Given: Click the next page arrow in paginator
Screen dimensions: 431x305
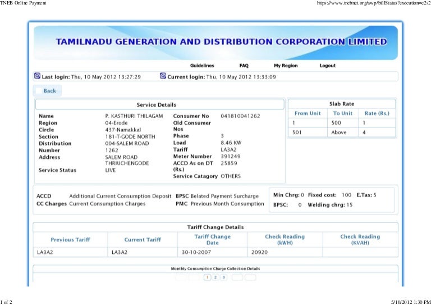Looking at the screenshot, I should (x=237, y=277).
